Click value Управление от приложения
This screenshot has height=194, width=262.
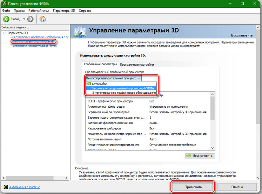[169, 107]
